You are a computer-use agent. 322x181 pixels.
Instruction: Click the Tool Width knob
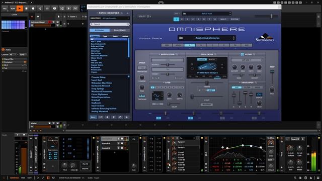[299, 163]
